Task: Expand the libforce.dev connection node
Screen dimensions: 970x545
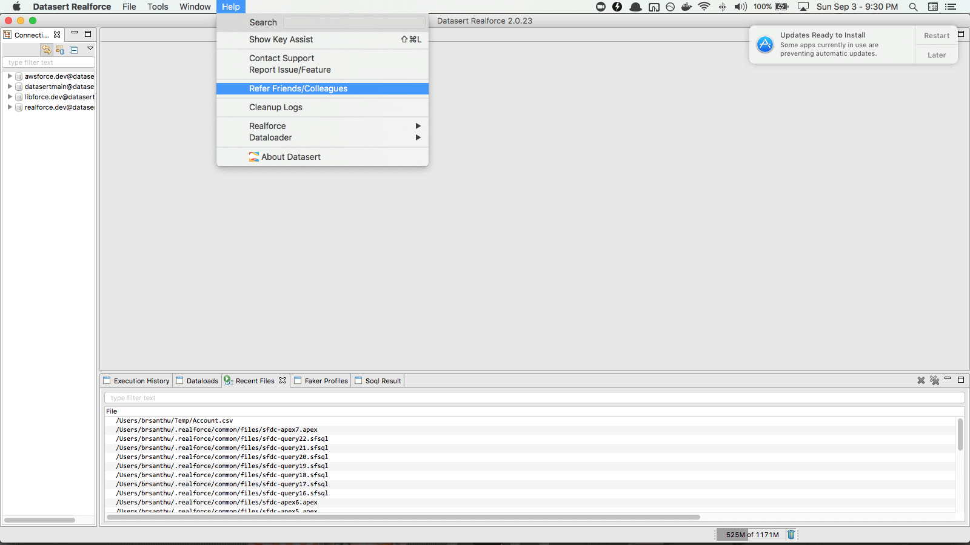Action: (10, 97)
